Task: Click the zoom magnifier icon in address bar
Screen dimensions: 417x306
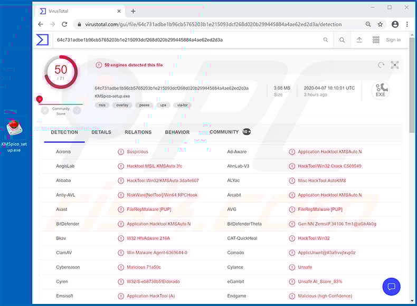Action: [x=368, y=24]
